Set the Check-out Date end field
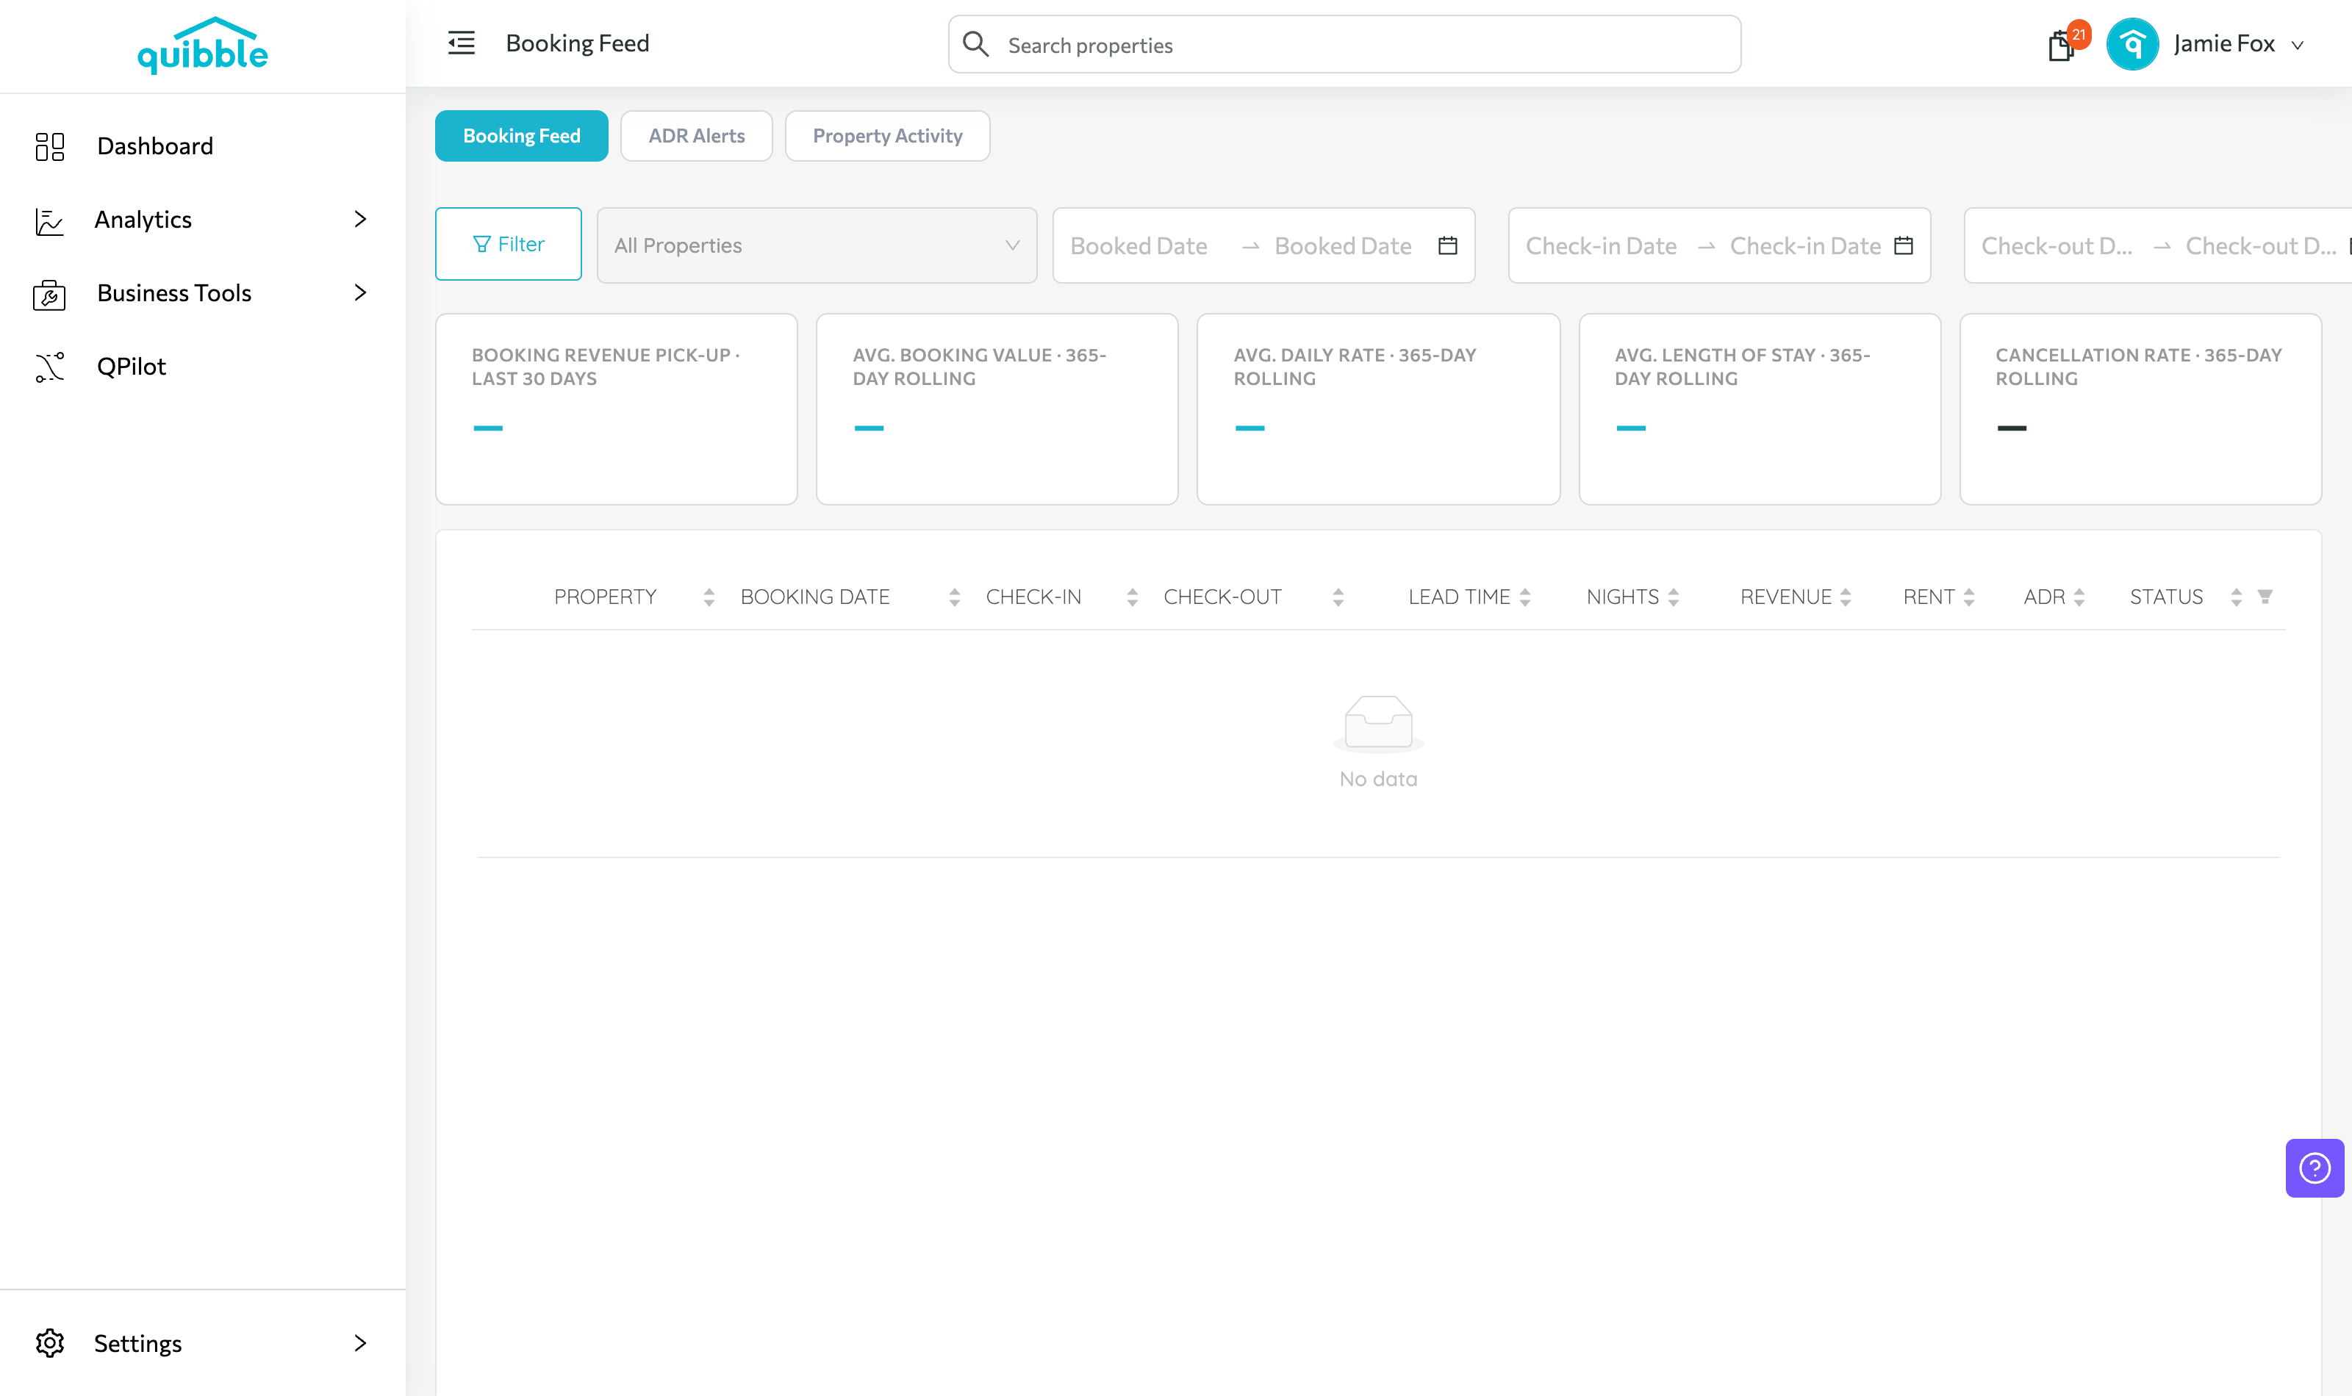The image size is (2352, 1396). click(2261, 245)
